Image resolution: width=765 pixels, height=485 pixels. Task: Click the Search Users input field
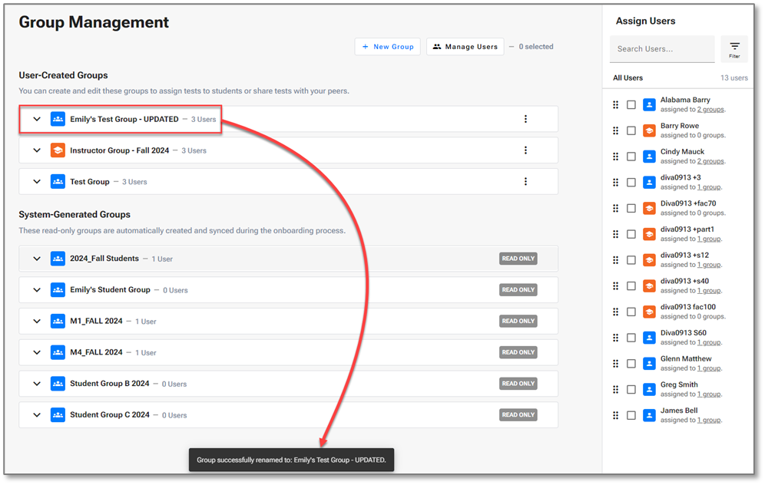(662, 49)
